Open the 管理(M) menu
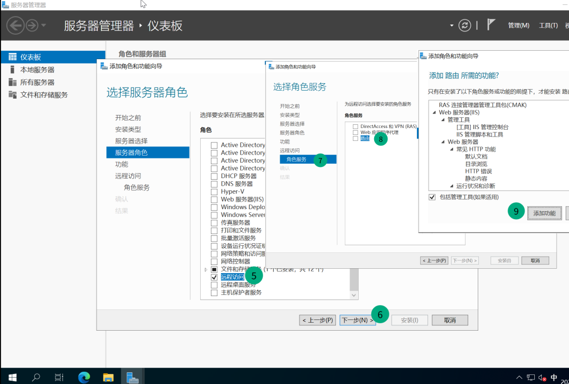569x384 pixels. coord(519,26)
